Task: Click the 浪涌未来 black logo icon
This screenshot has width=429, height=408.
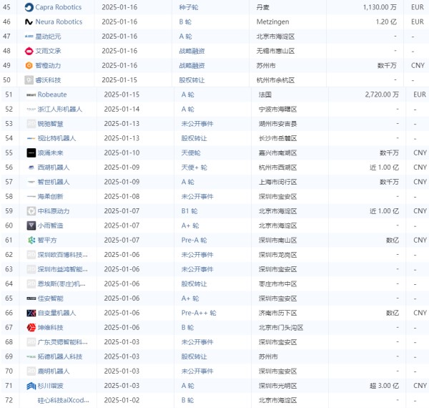Action: (x=31, y=152)
